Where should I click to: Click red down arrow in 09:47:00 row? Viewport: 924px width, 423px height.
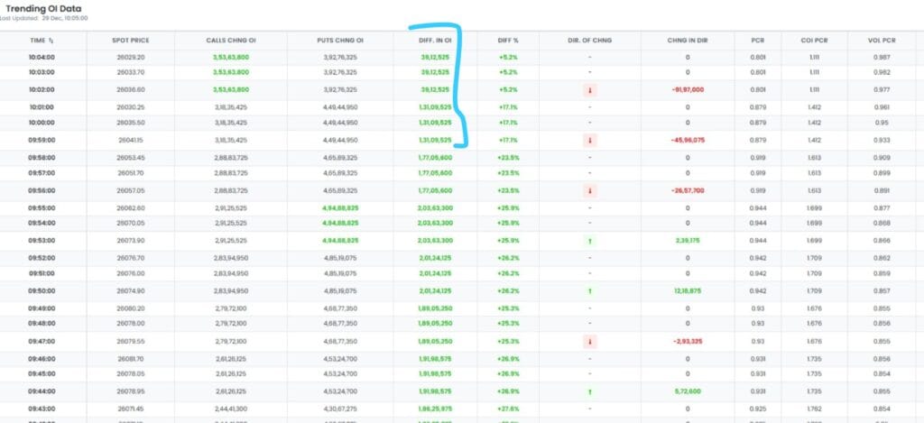[589, 342]
